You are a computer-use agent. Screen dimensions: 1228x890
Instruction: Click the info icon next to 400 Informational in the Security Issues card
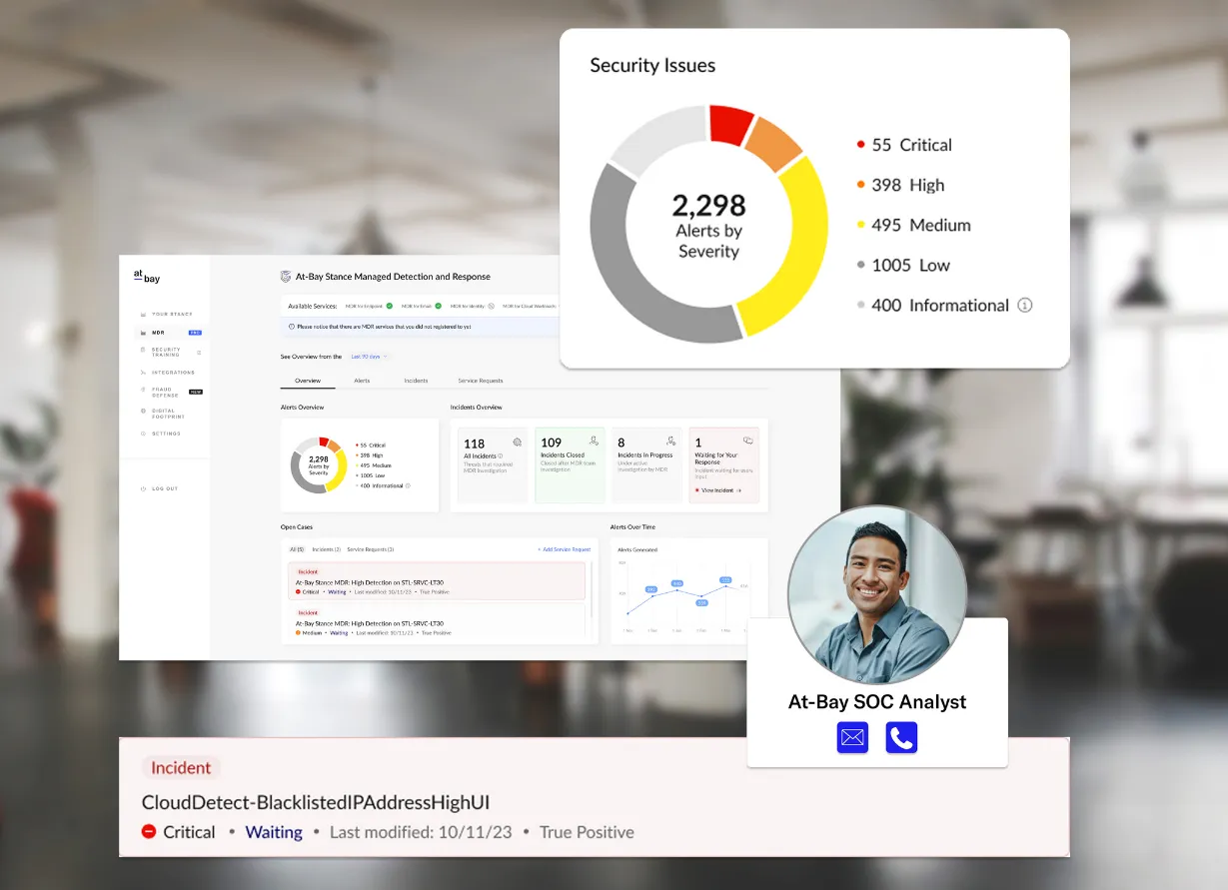tap(1024, 306)
